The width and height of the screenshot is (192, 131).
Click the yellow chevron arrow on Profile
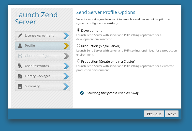point(66,46)
